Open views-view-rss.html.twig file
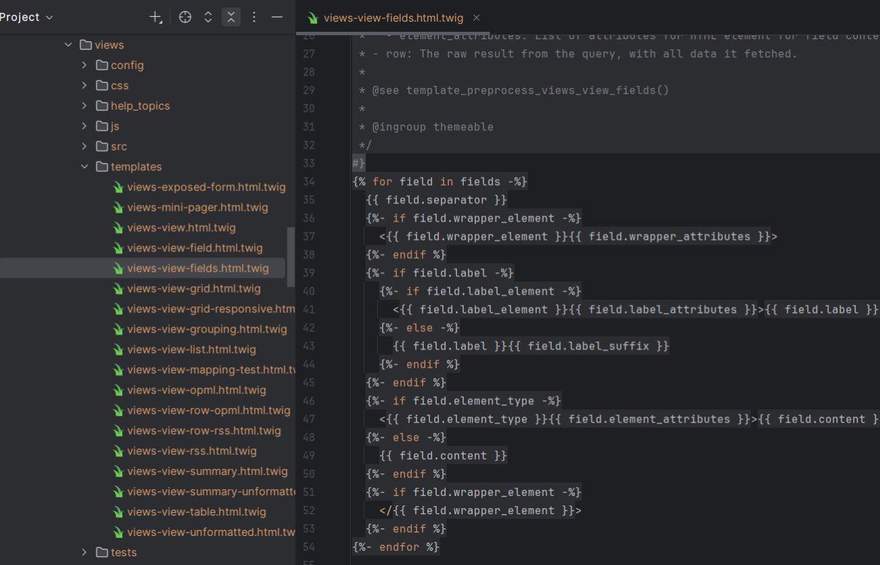The image size is (880, 565). [x=192, y=451]
